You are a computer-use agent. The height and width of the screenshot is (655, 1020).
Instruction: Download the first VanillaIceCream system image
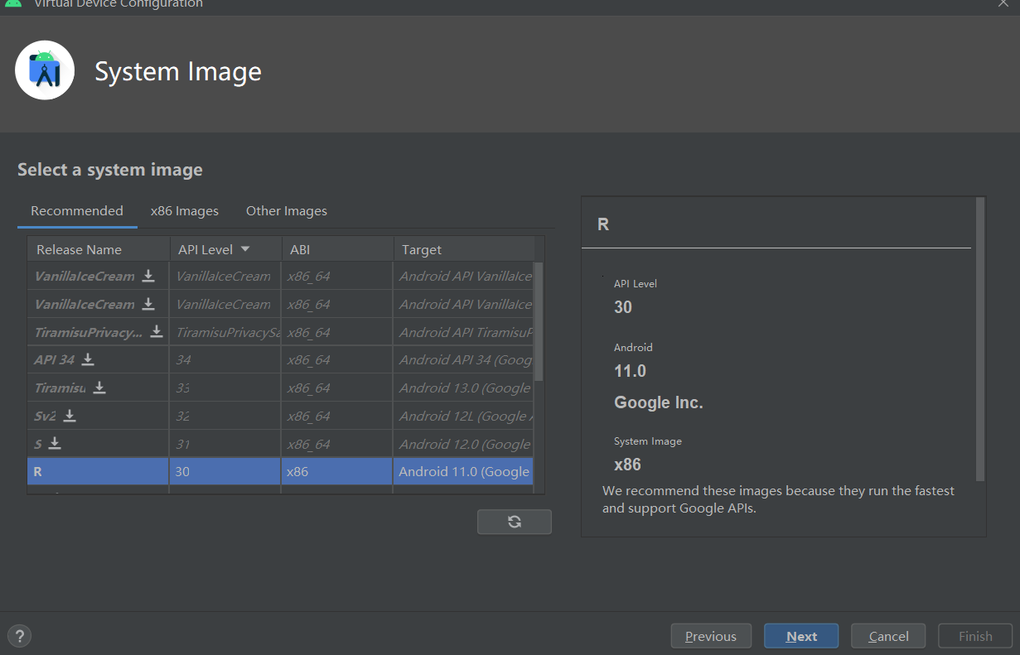pyautogui.click(x=148, y=276)
